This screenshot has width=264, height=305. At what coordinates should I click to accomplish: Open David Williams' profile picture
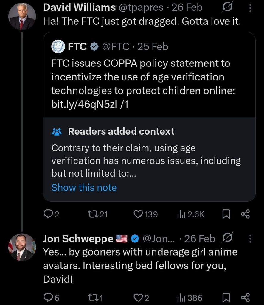(22, 16)
